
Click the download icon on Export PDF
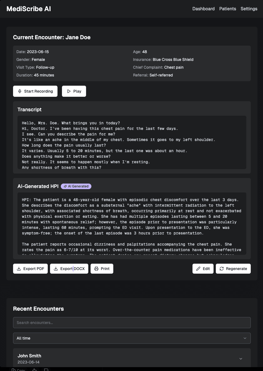pos(19,269)
